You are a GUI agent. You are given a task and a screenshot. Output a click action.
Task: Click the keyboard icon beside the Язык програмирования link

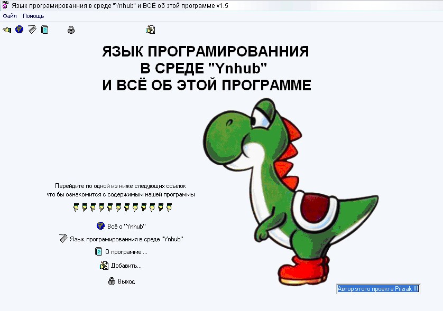pos(63,239)
